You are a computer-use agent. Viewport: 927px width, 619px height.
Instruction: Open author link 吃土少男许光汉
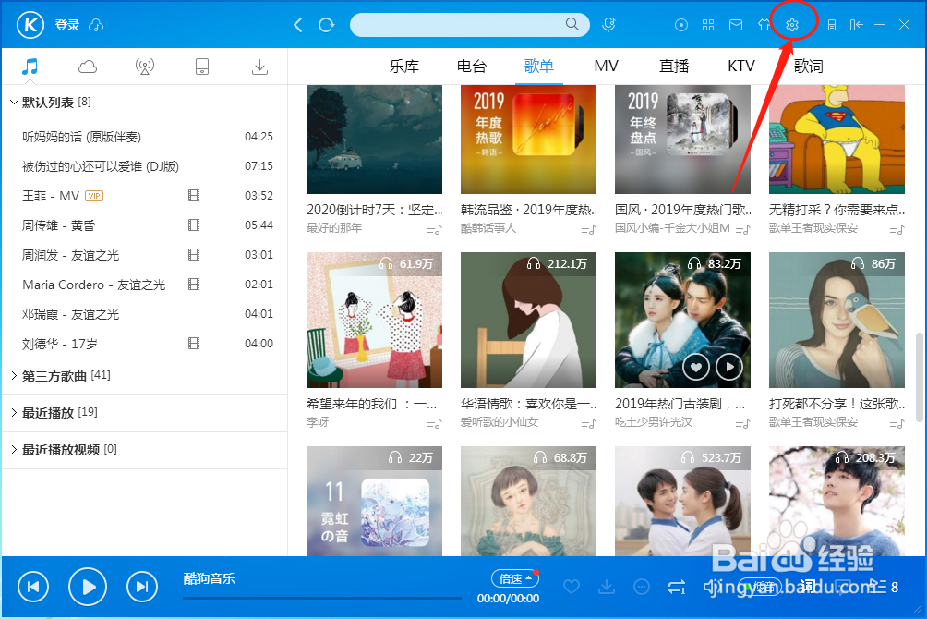654,422
